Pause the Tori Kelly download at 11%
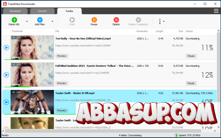Image resolution: width=221 pixels, height=138 pixels. click(x=191, y=56)
